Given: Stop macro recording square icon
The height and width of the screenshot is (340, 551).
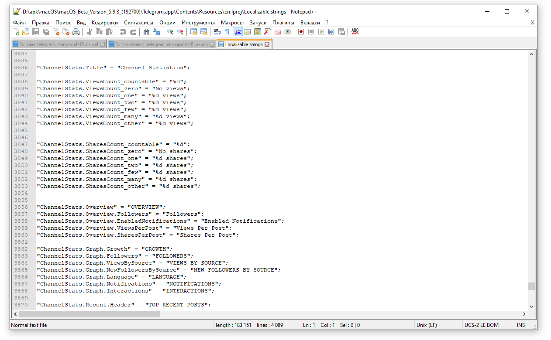Looking at the screenshot, I should pyautogui.click(x=311, y=32).
